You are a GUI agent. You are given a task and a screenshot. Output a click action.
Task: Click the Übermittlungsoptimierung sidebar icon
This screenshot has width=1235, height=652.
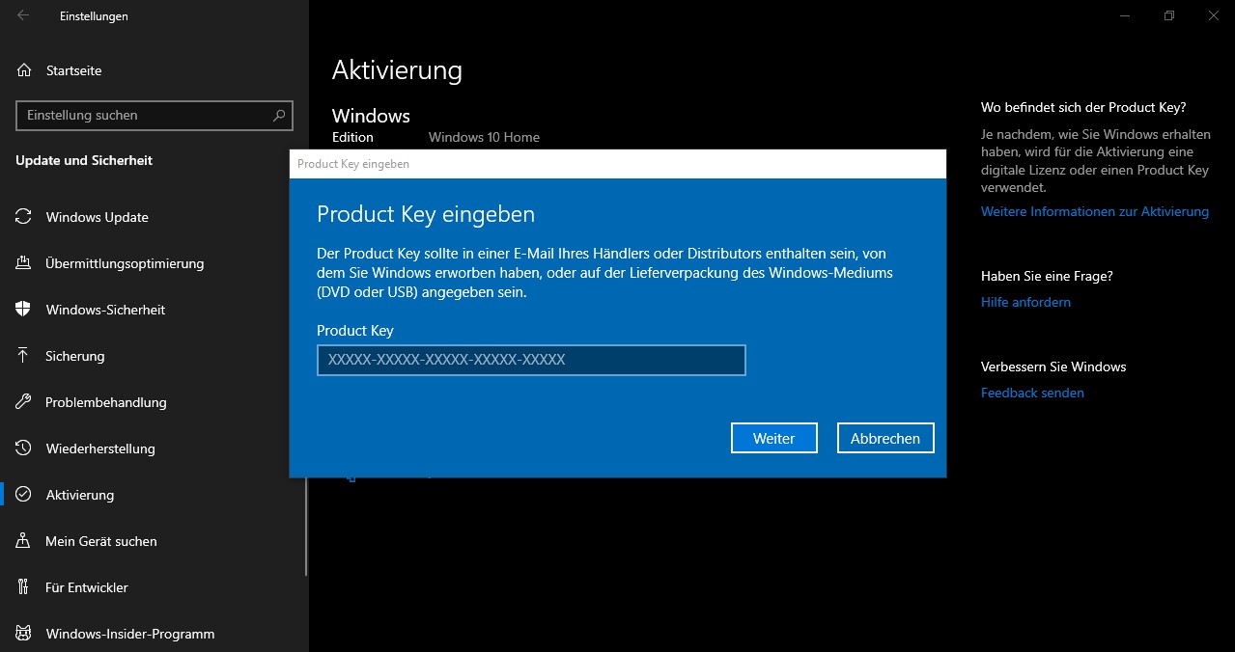click(x=23, y=263)
